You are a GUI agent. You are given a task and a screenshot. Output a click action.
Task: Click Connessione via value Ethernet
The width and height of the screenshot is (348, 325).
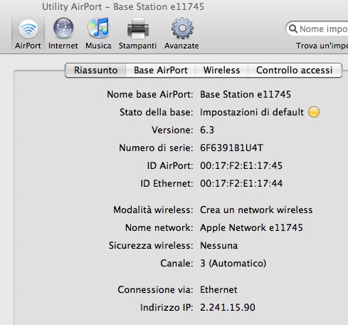218,290
